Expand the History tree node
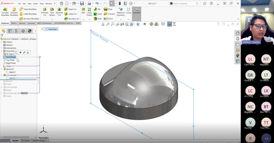This screenshot has height=143, width=274. coord(2,42)
